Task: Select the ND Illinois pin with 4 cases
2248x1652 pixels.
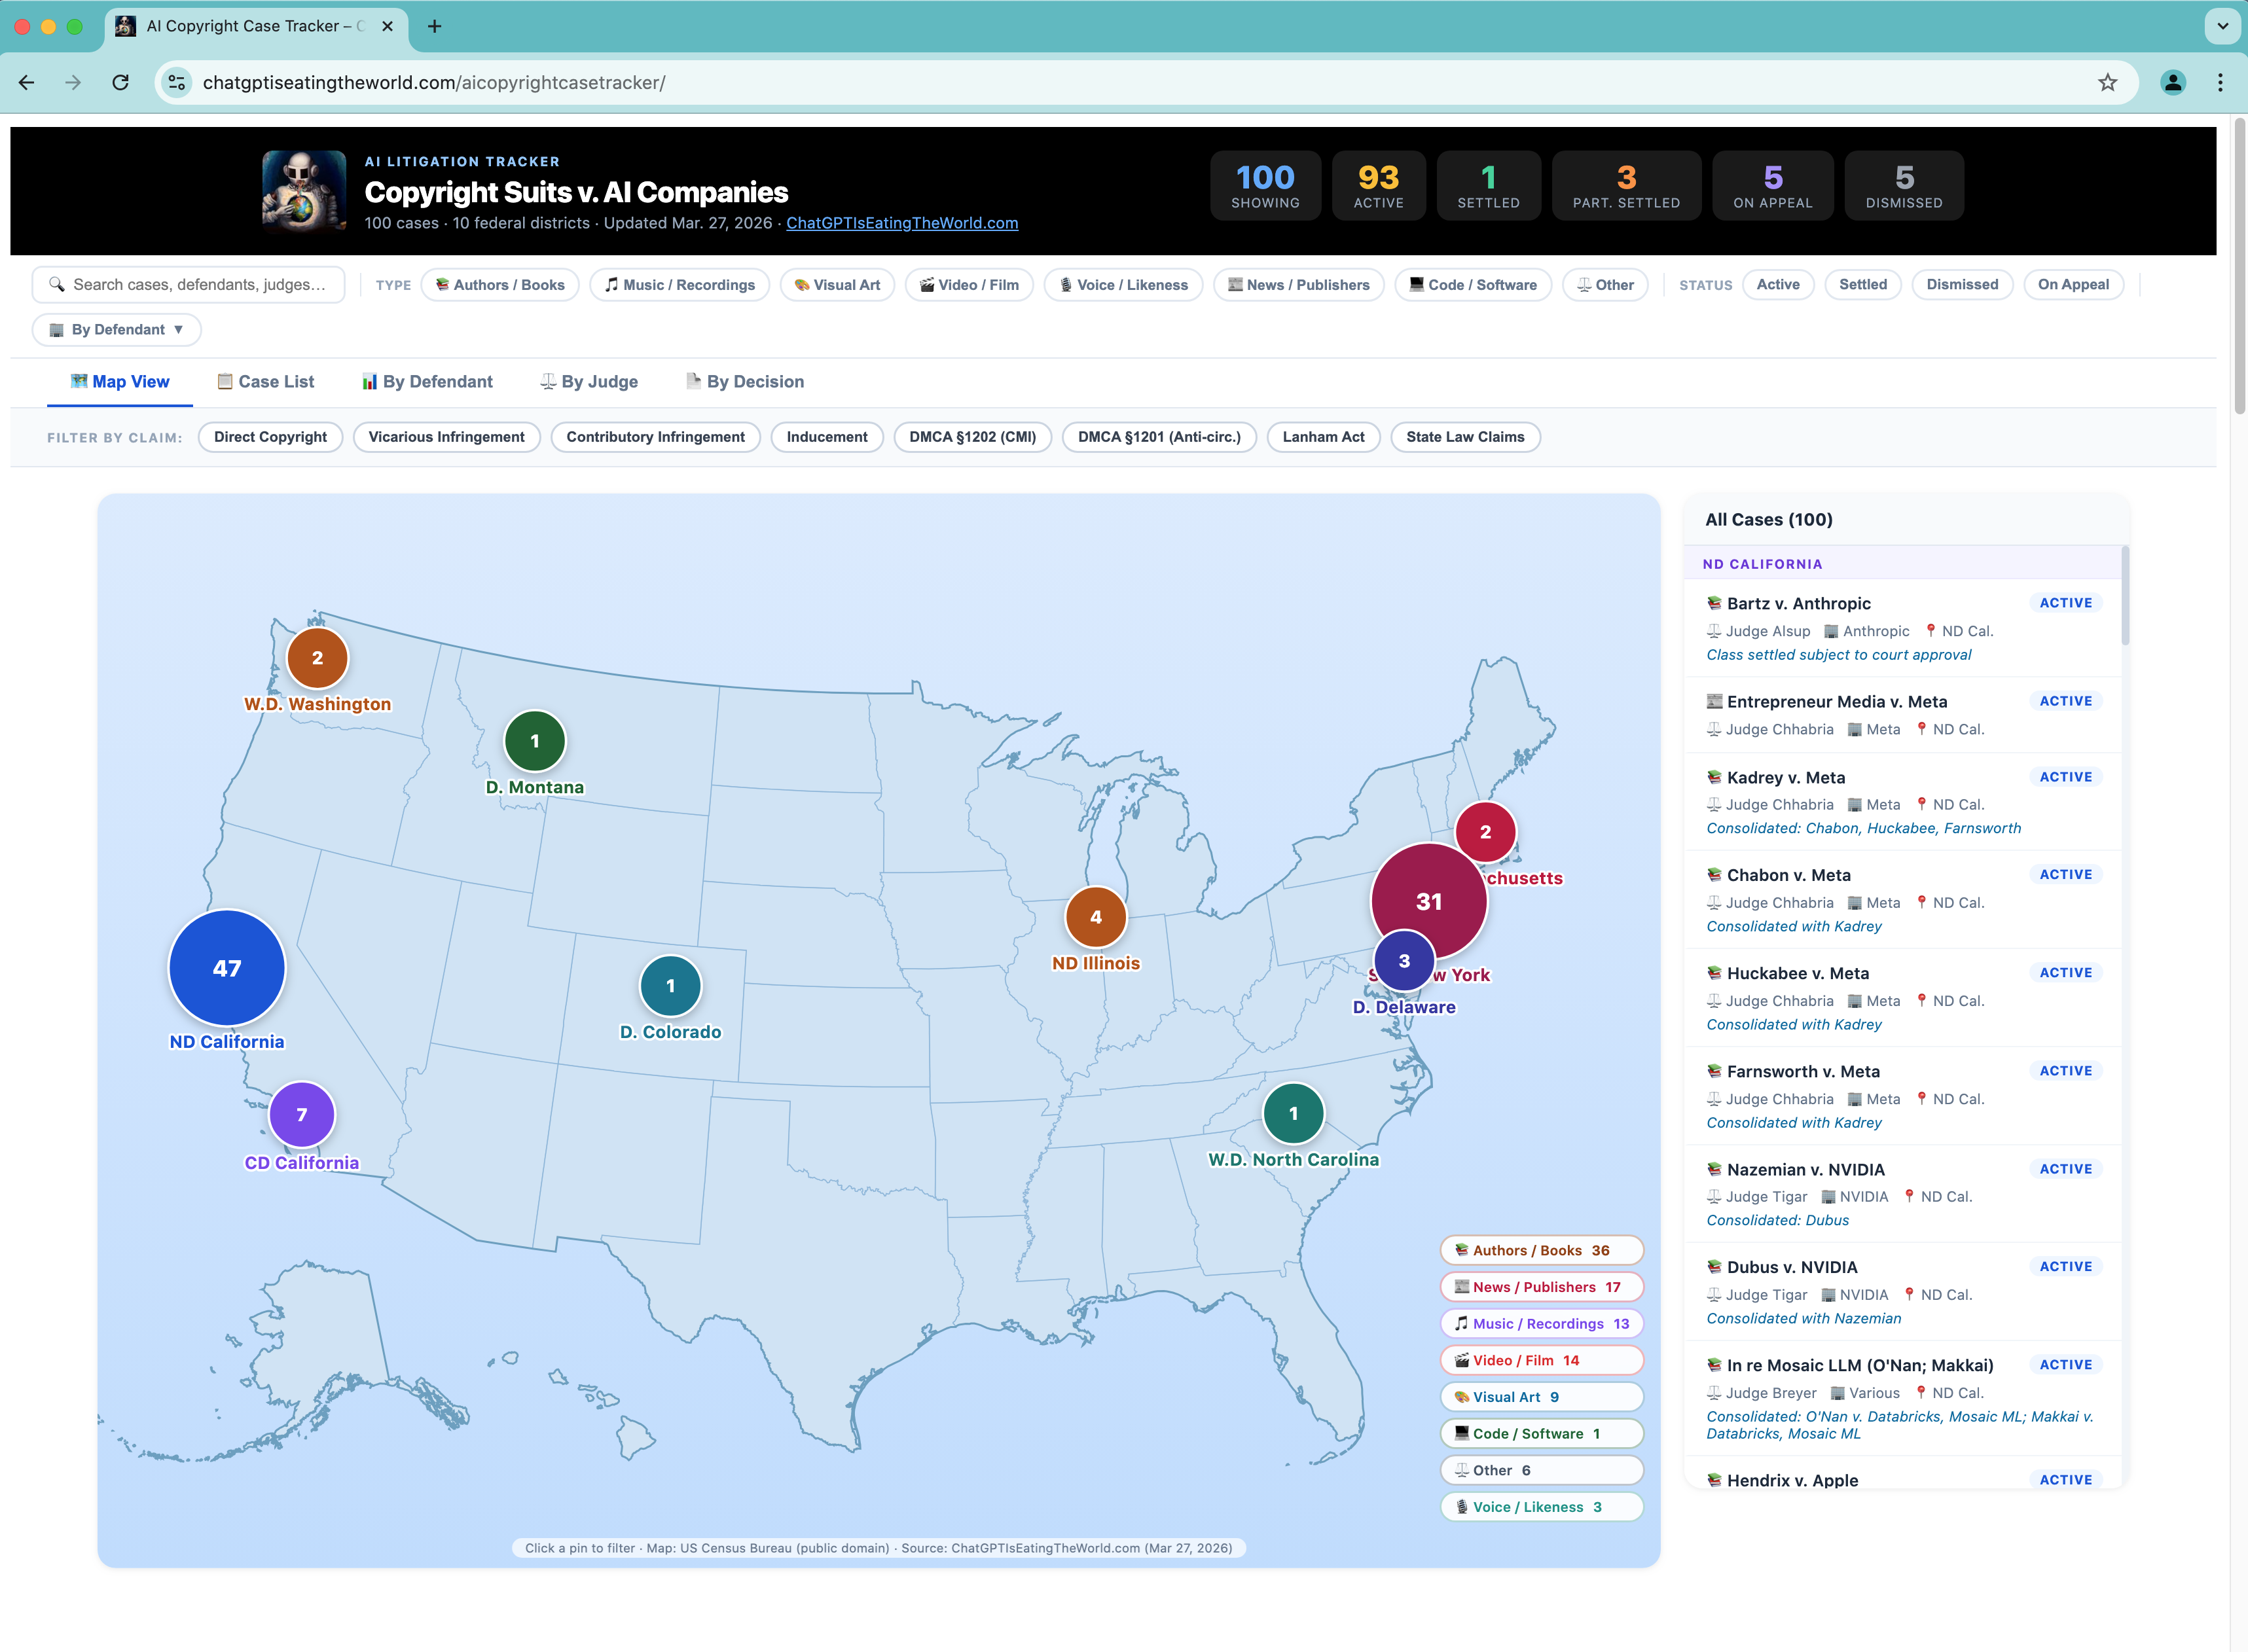Action: [x=1095, y=917]
